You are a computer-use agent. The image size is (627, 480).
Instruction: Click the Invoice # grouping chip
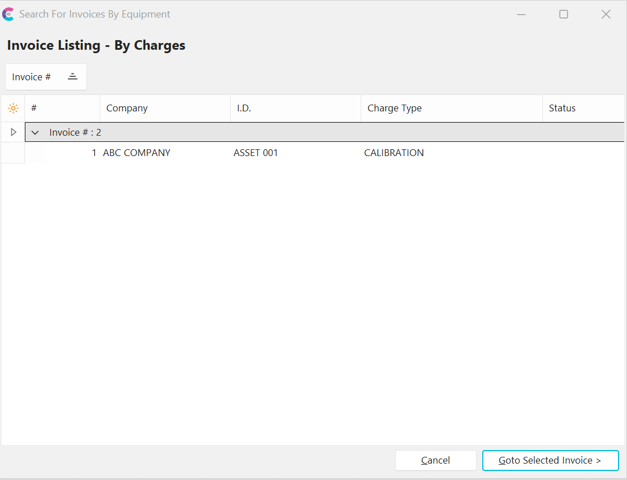point(32,77)
